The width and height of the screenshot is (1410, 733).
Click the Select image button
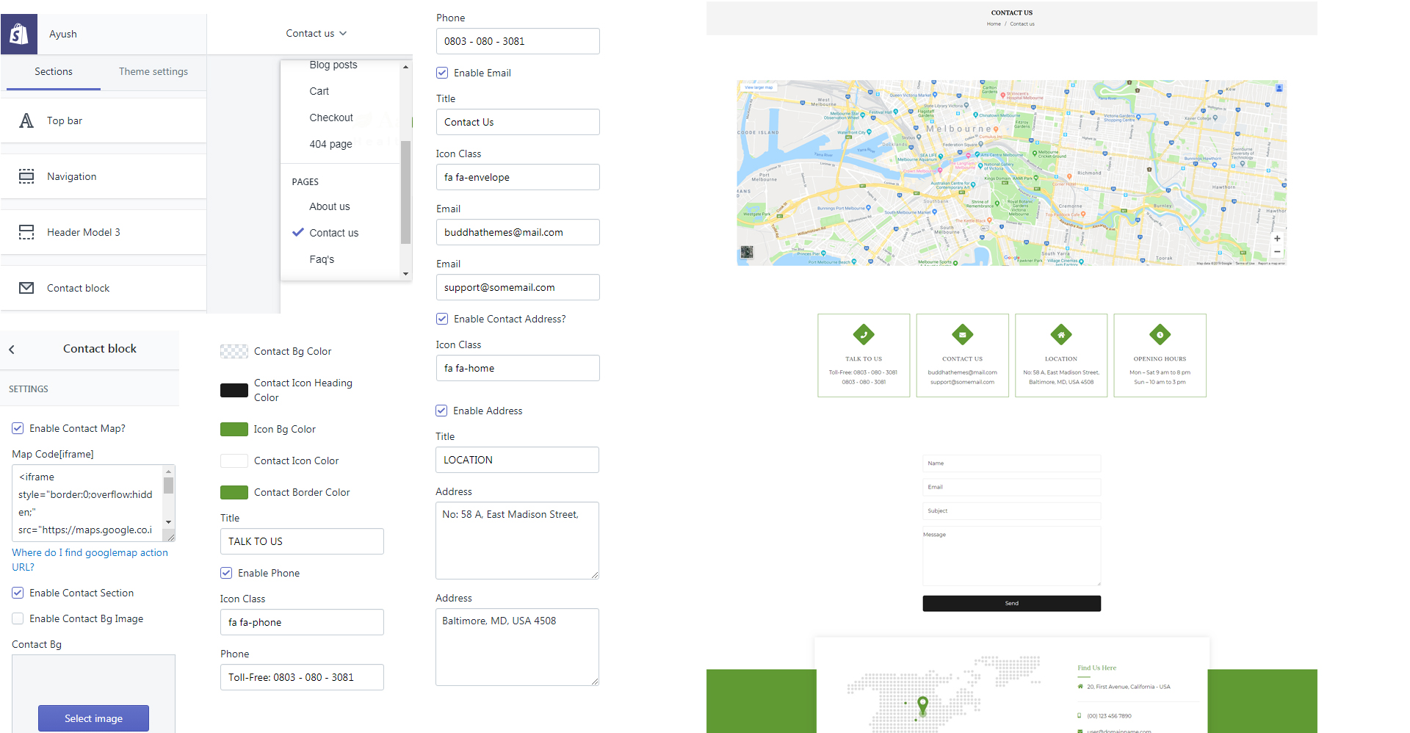click(93, 718)
